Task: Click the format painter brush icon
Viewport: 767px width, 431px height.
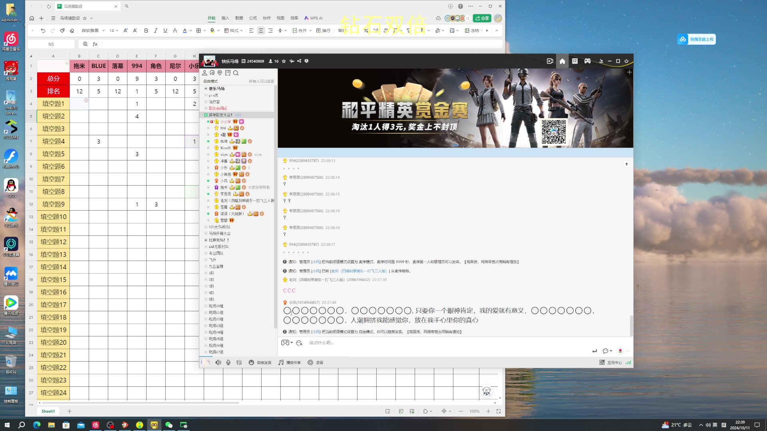Action: 62,31
